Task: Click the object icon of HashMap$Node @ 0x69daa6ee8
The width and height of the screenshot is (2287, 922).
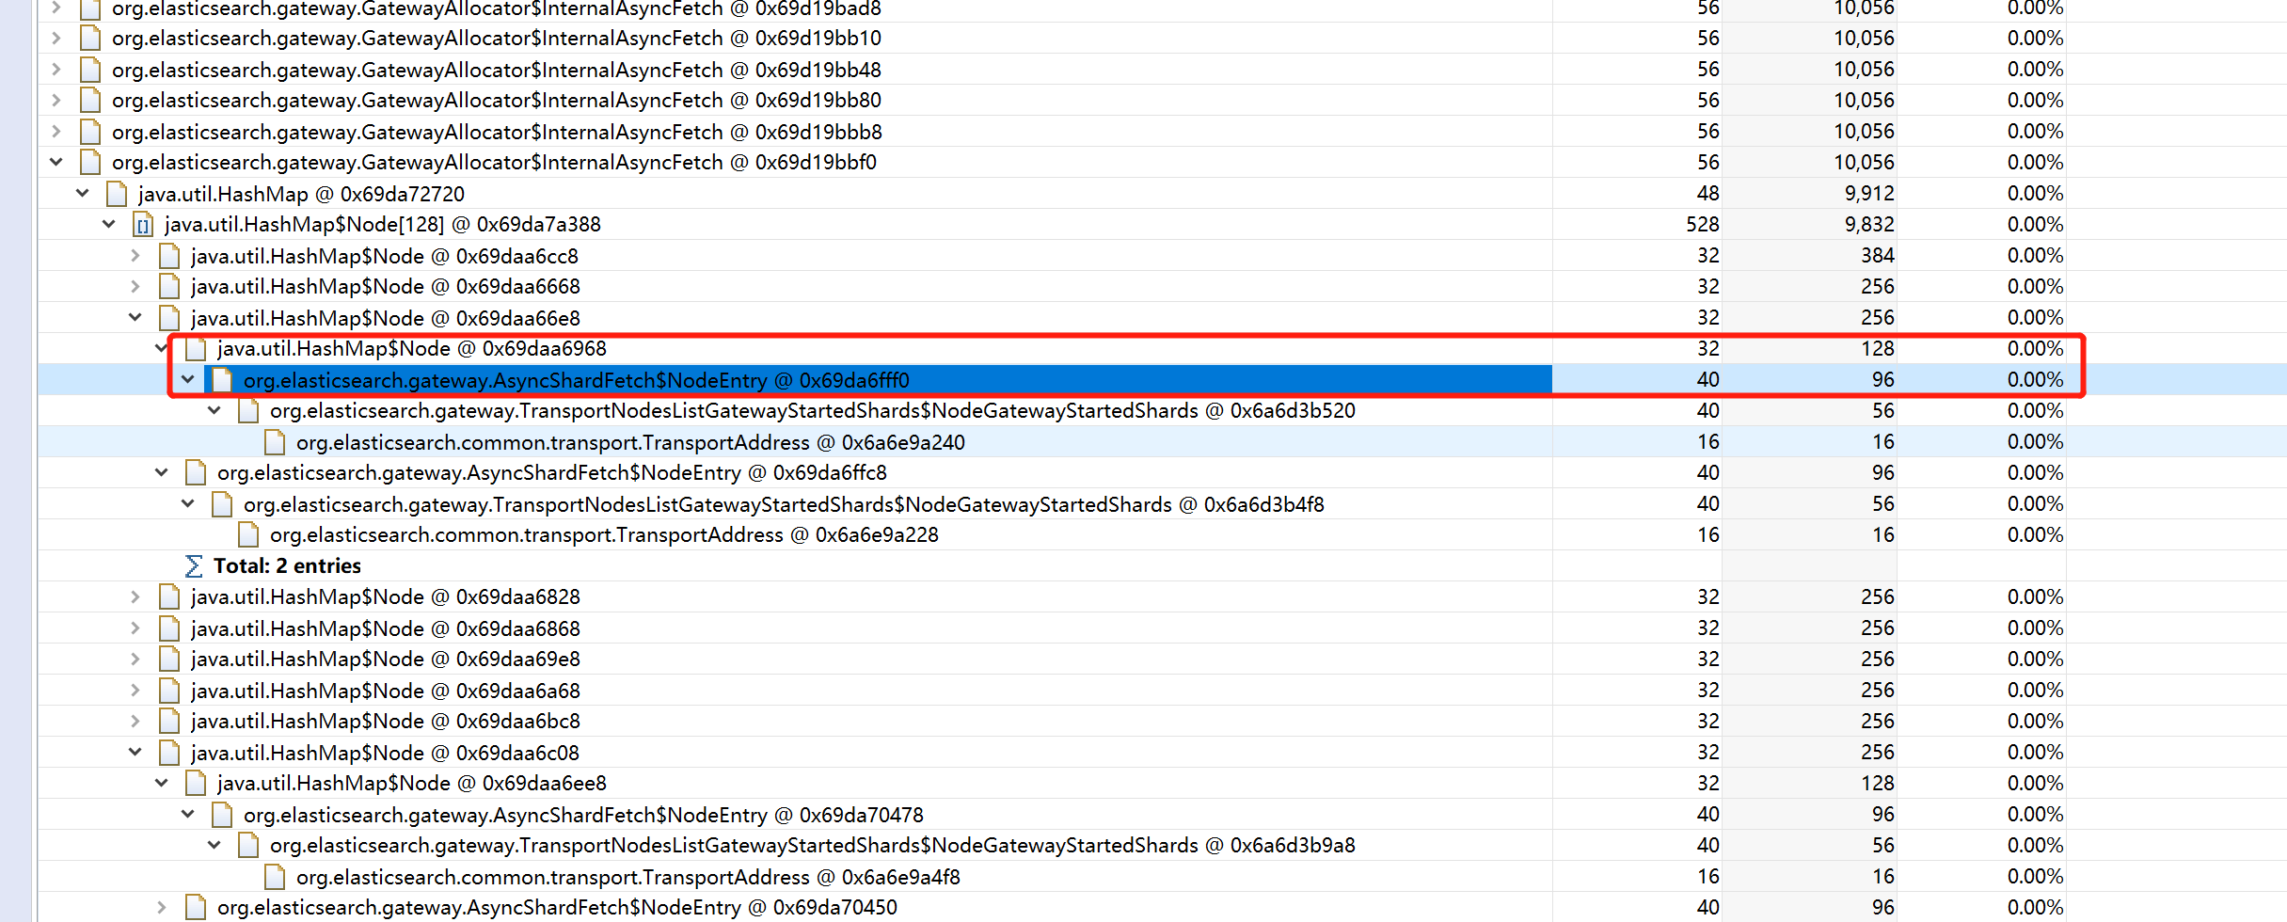Action: tap(196, 784)
